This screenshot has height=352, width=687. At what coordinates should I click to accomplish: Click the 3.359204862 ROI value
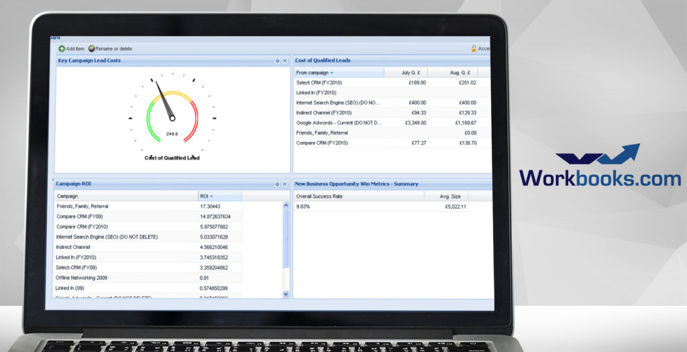(x=214, y=268)
